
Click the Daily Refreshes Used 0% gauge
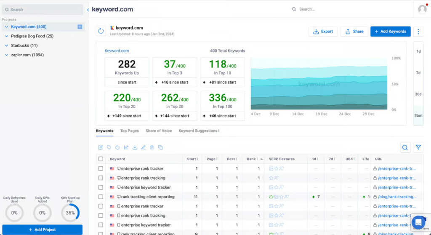(x=14, y=213)
